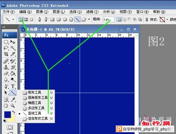Screen dimensions: 176x134
Task: Select the Paint Bucket tool
Action: click(x=13, y=73)
